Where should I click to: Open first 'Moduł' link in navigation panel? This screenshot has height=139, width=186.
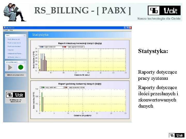(14, 39)
